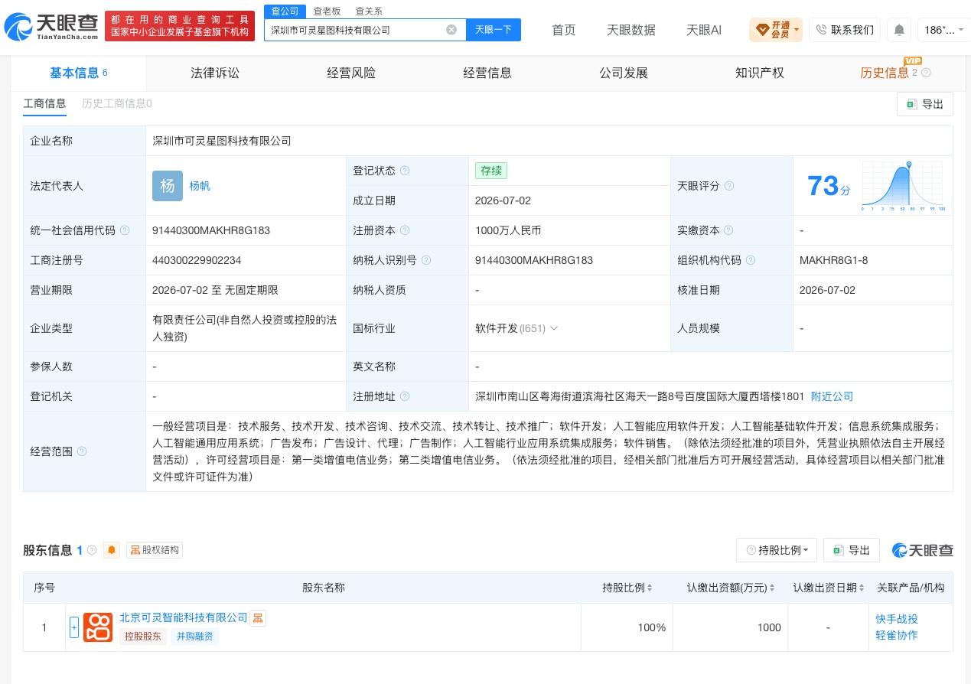The image size is (971, 684).
Task: Click the help icon beside 统一社会信用代码
Action: point(125,230)
